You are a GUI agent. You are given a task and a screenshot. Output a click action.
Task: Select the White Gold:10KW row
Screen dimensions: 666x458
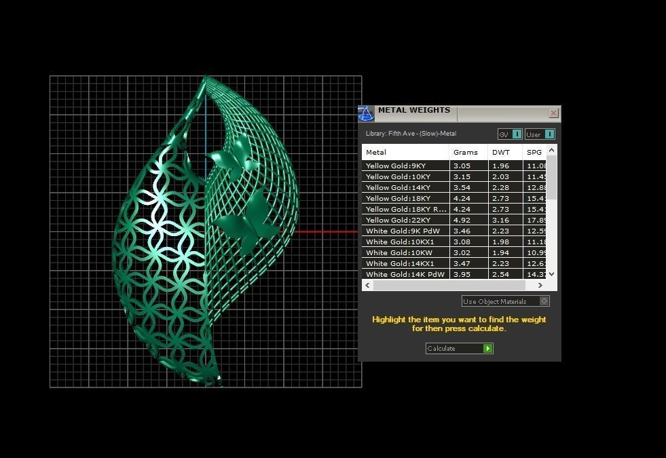(454, 252)
